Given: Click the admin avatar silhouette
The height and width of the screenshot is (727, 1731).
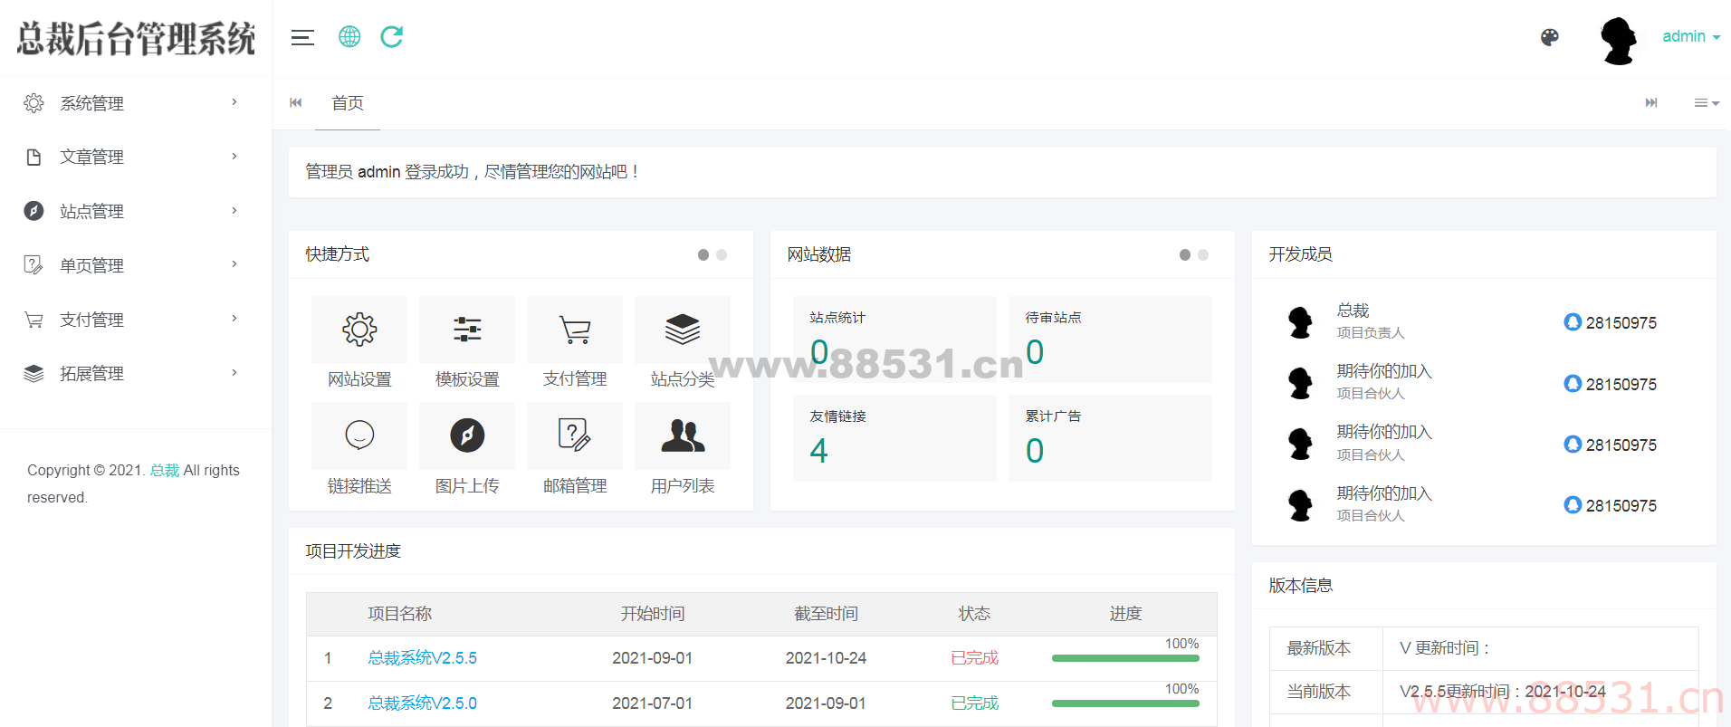Looking at the screenshot, I should [1619, 40].
